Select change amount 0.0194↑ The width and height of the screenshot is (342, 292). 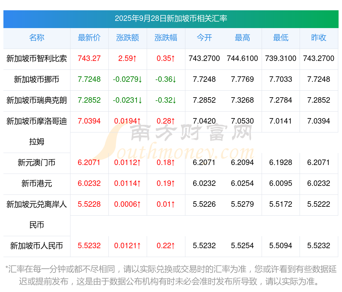(127, 121)
